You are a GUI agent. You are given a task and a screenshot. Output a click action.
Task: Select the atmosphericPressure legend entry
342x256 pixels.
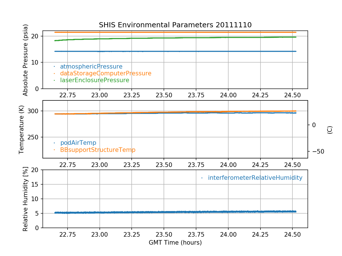click(x=91, y=67)
